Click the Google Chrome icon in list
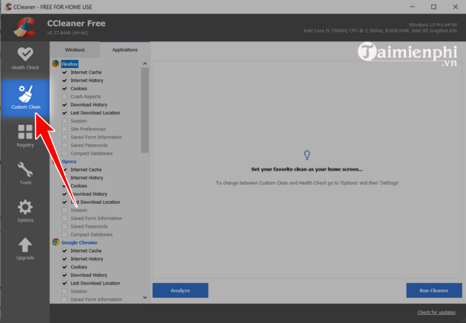466x323 pixels. (55, 242)
